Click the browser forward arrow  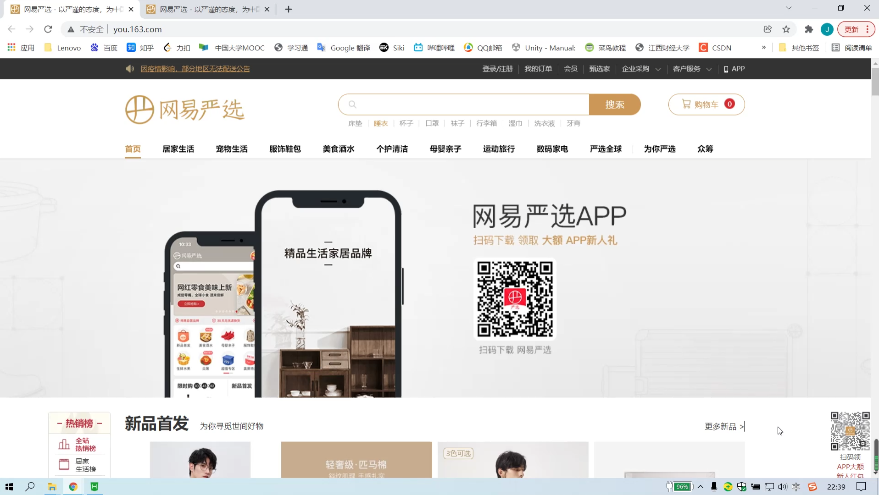30,29
